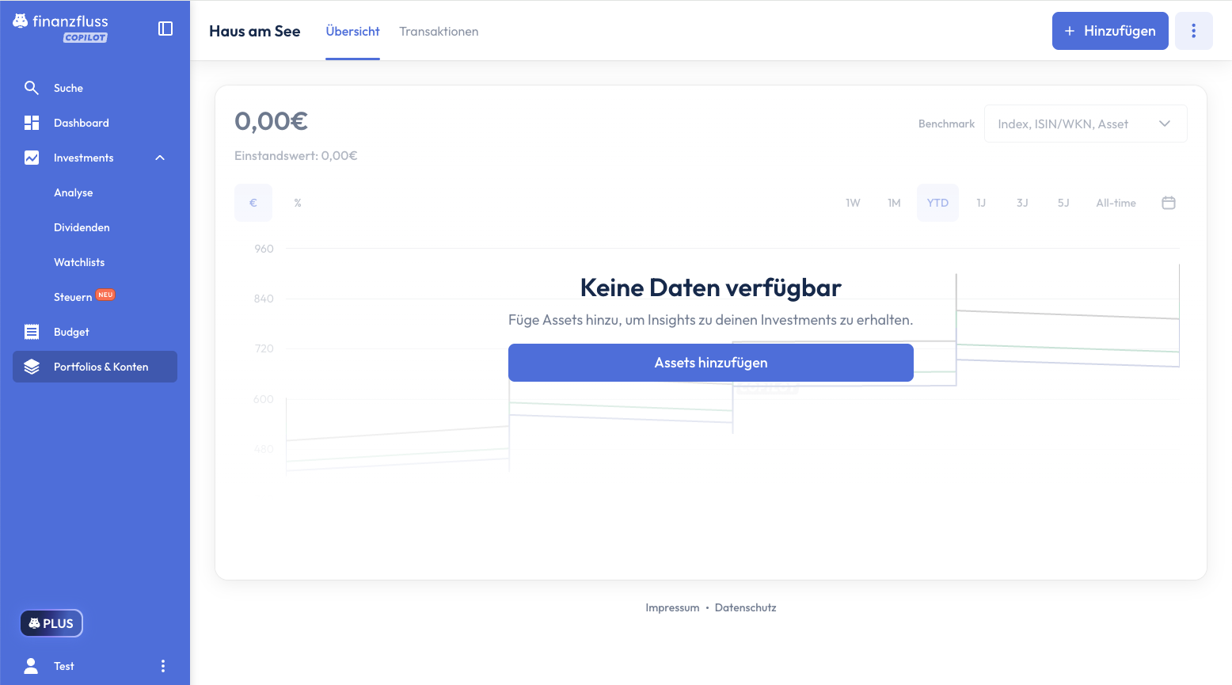Click the Hinzufügen button at top
The width and height of the screenshot is (1232, 685).
[x=1109, y=31]
